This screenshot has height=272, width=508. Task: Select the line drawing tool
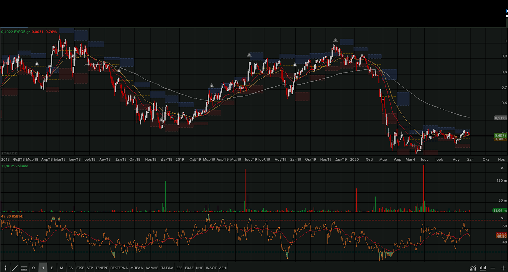(x=15, y=268)
